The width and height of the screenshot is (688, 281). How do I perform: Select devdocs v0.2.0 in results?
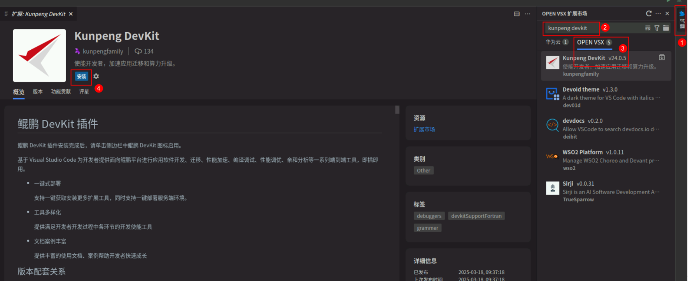tap(606, 128)
